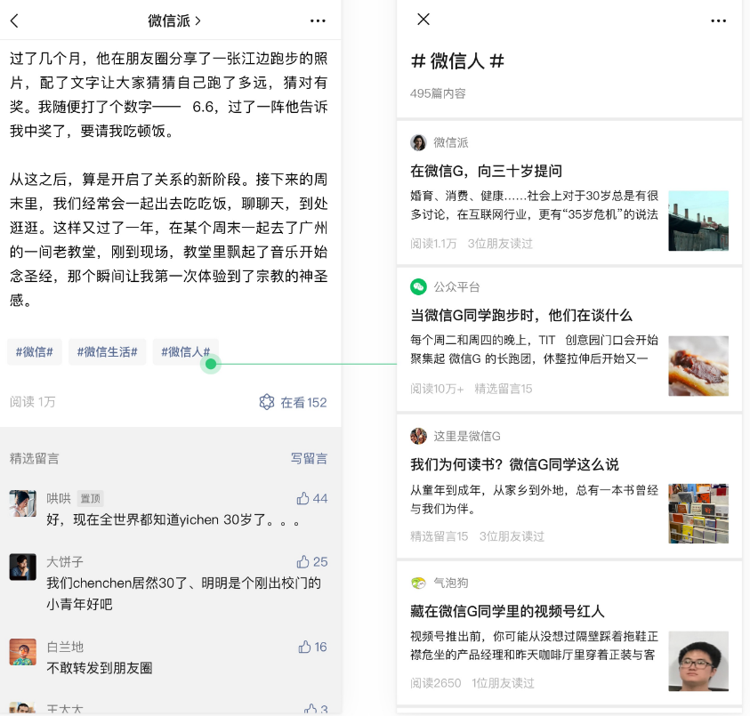Click the 置顶 badge beside 哄哄
Image resolution: width=750 pixels, height=716 pixels.
tap(91, 498)
